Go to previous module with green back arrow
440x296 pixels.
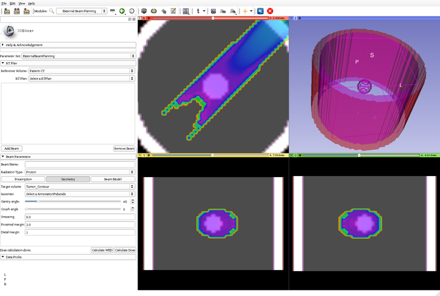pos(122,11)
